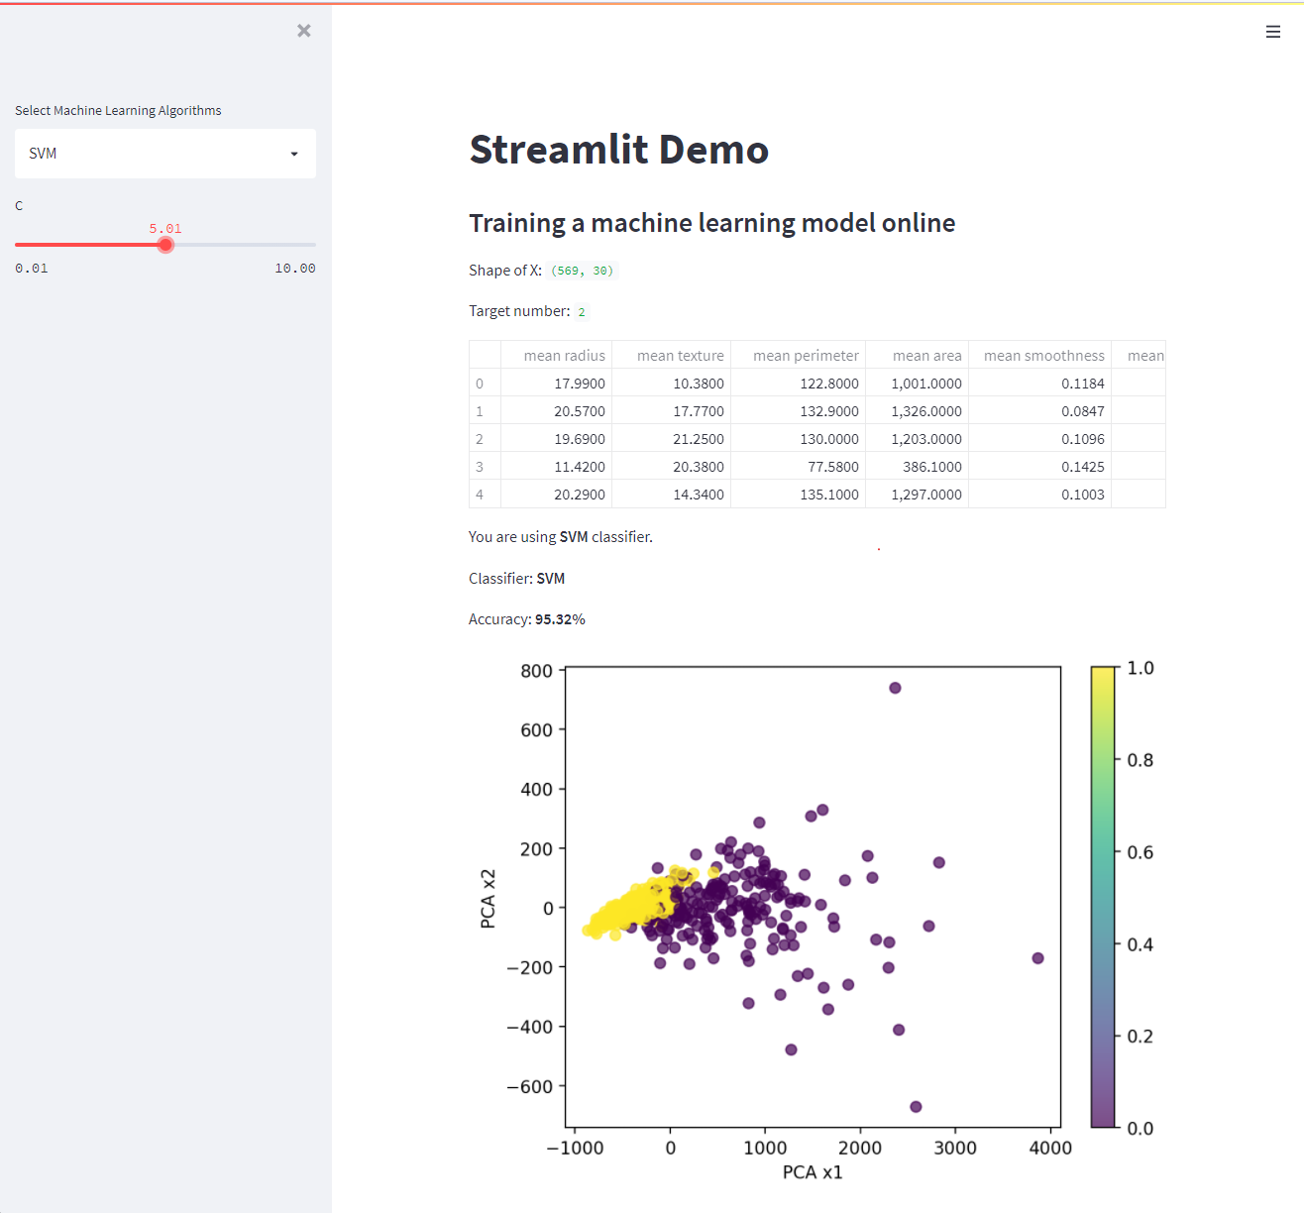1304x1213 pixels.
Task: Click the cell with value 132.9000
Action: tap(799, 411)
